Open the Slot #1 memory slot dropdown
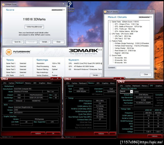 [x=131, y=92]
